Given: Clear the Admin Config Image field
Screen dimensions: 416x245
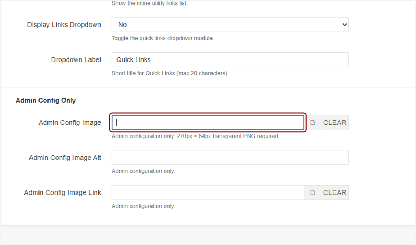Looking at the screenshot, I should tap(335, 123).
